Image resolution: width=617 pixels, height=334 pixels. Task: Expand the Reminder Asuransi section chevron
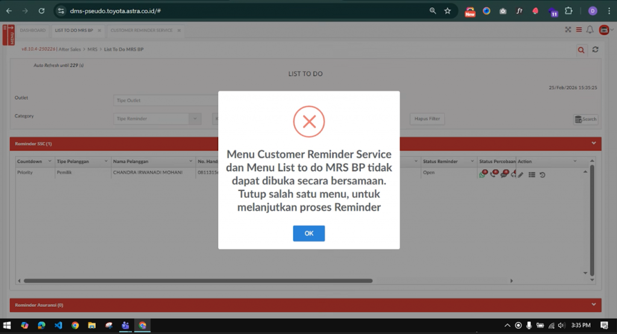click(x=594, y=305)
